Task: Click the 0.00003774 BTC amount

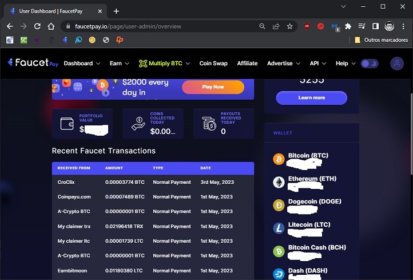Action: coord(125,182)
